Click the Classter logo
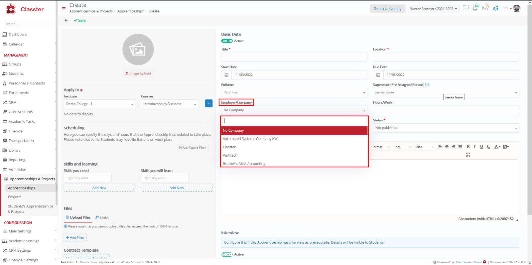The width and height of the screenshot is (532, 265). coord(25,9)
